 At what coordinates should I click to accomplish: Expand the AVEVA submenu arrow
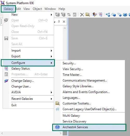(x=51, y=92)
